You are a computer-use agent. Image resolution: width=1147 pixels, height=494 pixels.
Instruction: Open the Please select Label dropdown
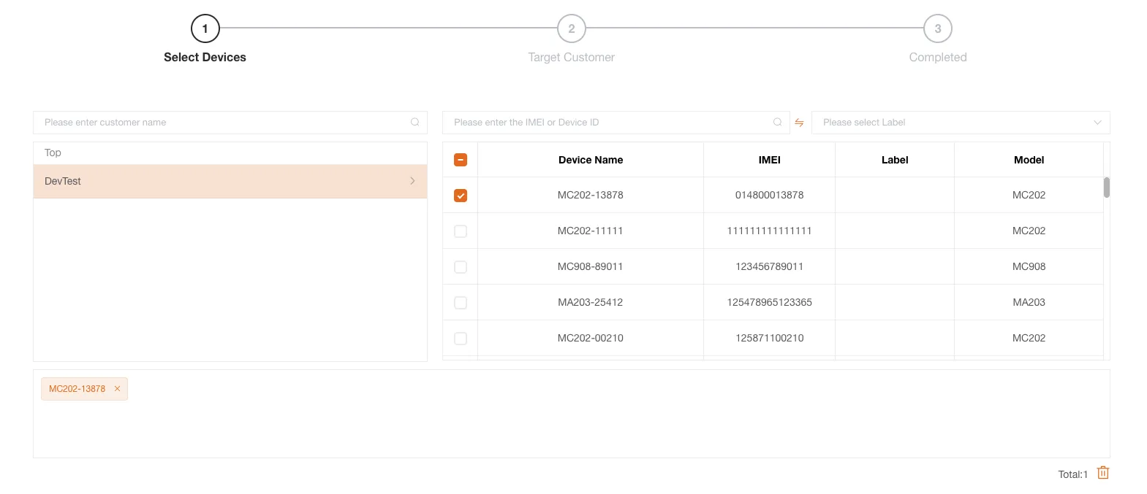pyautogui.click(x=960, y=123)
